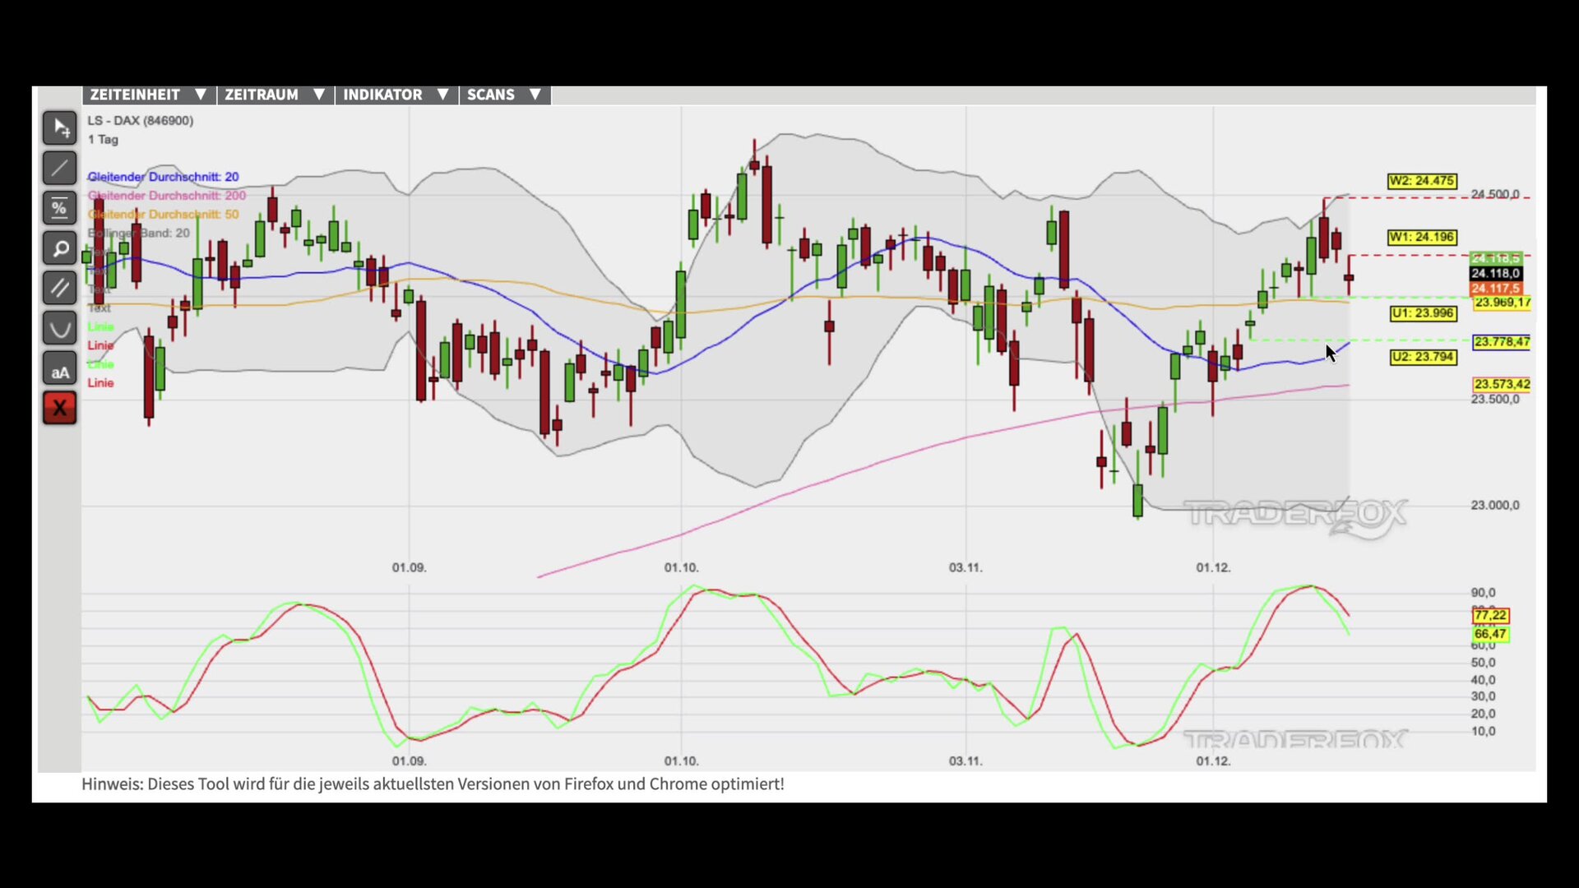Click the Gleitender Durchschnitt: 20 legend entry

(x=163, y=177)
